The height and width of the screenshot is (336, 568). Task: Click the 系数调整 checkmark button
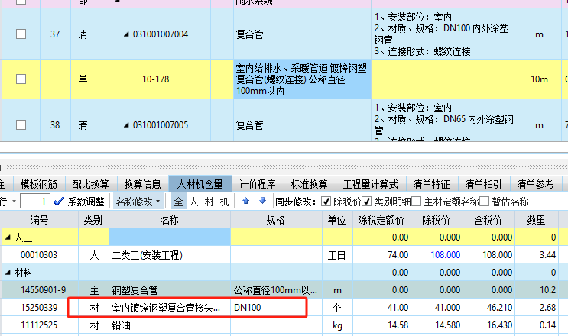[79, 202]
